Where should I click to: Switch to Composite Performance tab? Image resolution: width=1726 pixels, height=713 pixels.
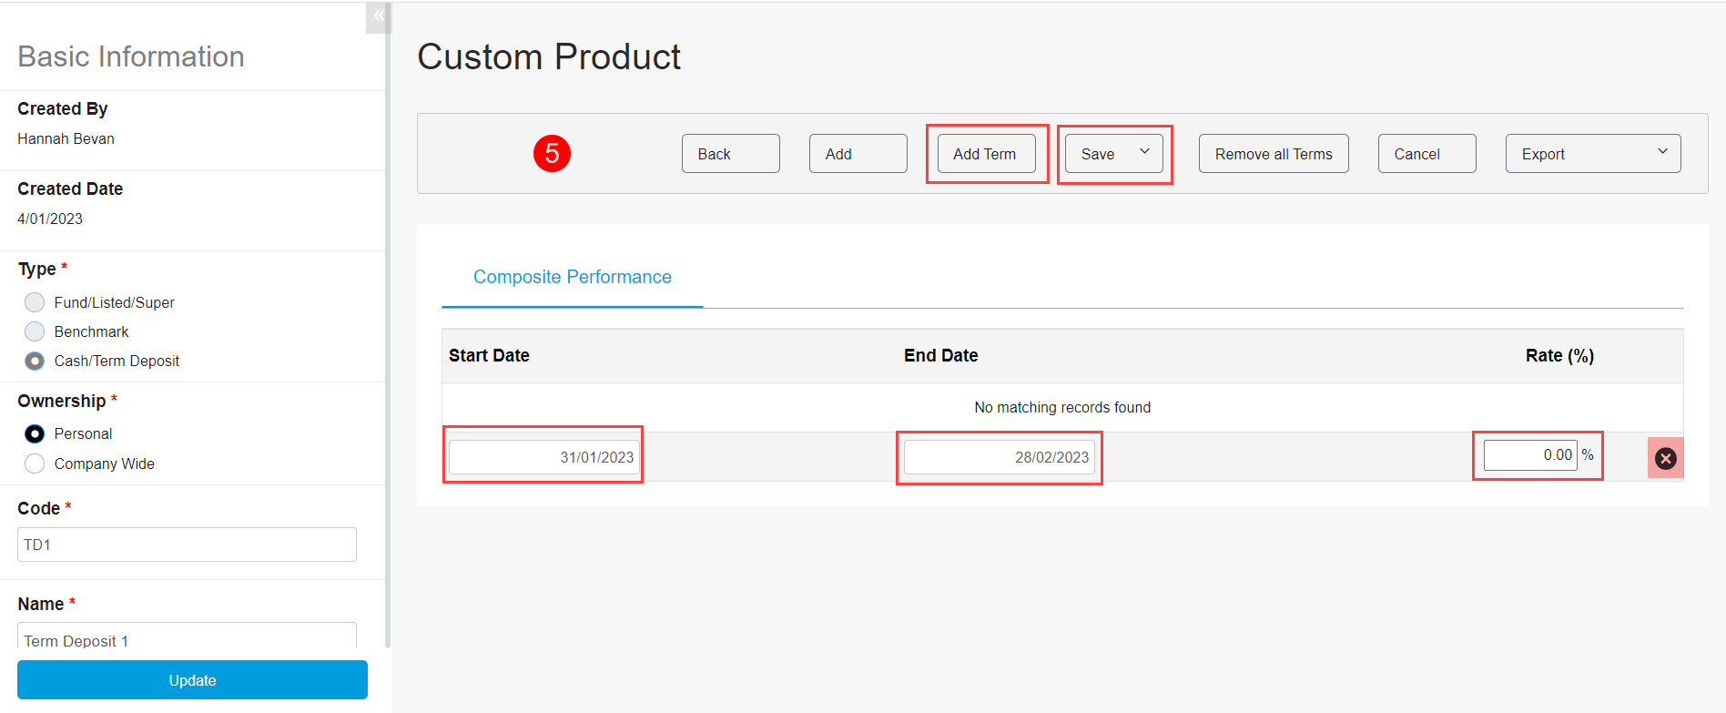pyautogui.click(x=572, y=277)
